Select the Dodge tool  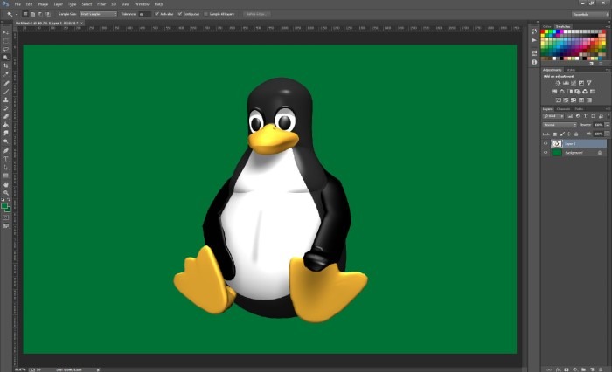pyautogui.click(x=6, y=141)
